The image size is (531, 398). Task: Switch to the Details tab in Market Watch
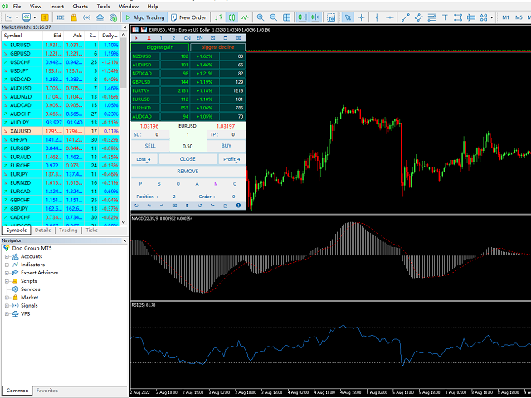(42, 231)
